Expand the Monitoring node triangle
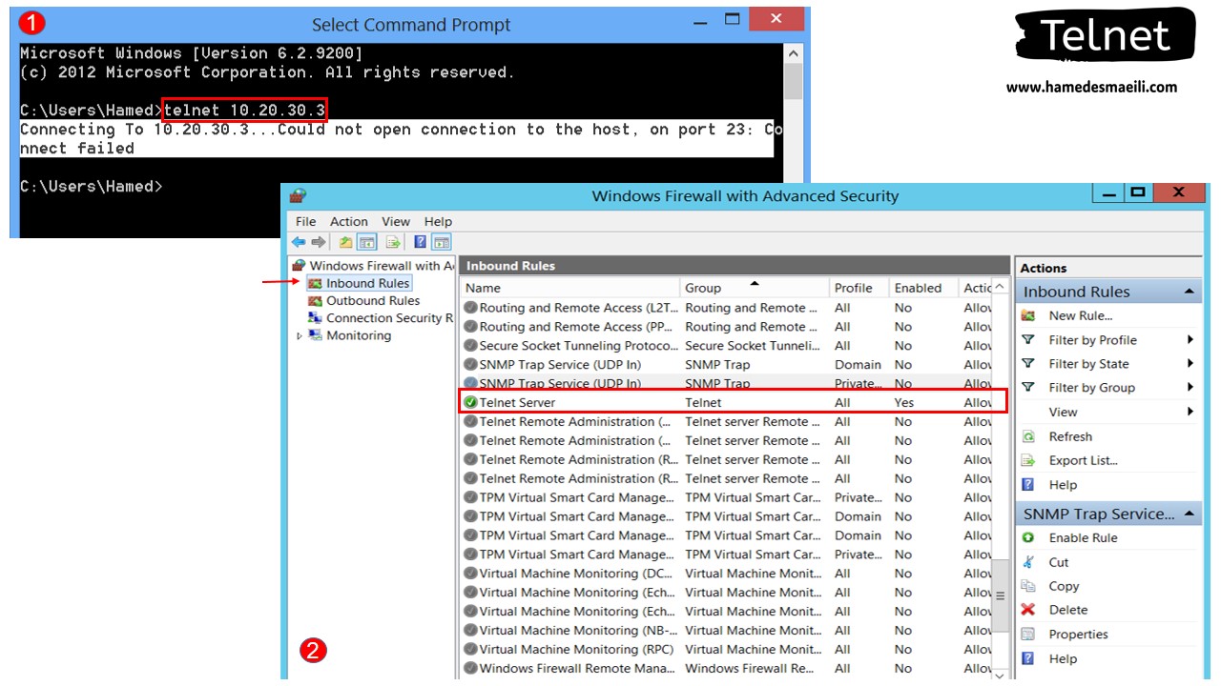 pos(299,336)
